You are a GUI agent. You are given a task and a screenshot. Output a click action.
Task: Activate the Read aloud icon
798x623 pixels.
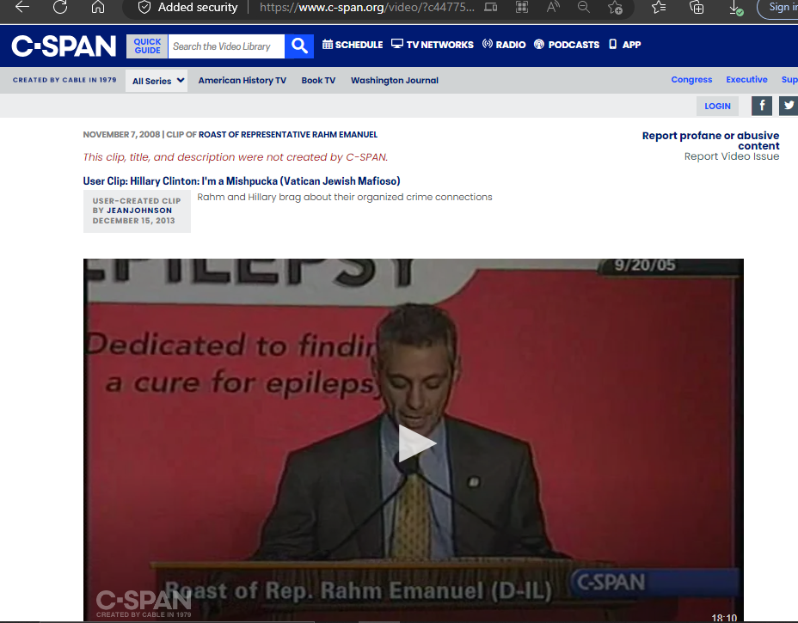[553, 7]
